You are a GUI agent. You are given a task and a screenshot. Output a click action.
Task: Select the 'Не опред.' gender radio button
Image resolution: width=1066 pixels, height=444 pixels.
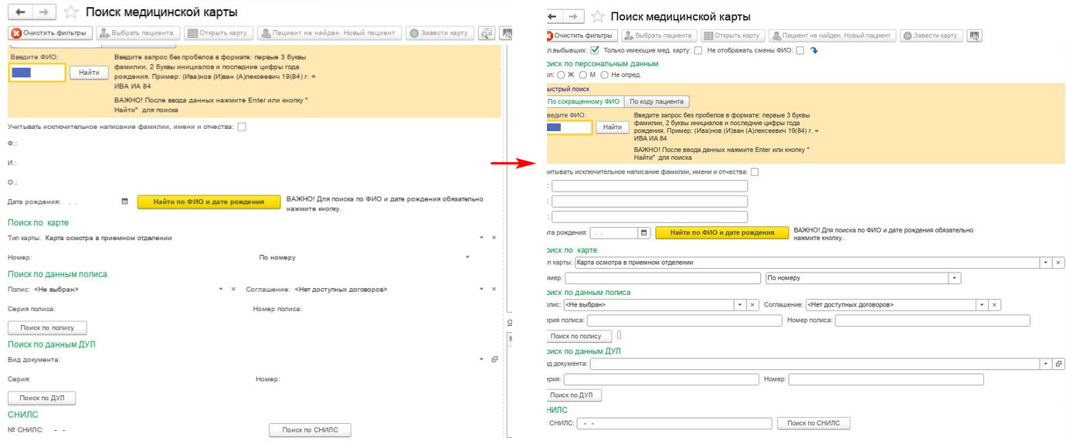605,75
